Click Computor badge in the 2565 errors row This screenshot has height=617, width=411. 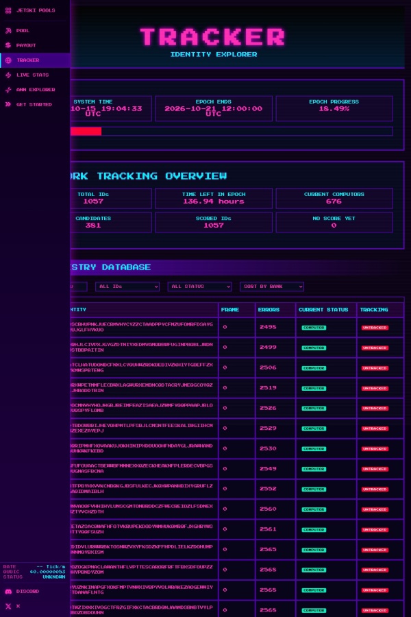pyautogui.click(x=314, y=550)
